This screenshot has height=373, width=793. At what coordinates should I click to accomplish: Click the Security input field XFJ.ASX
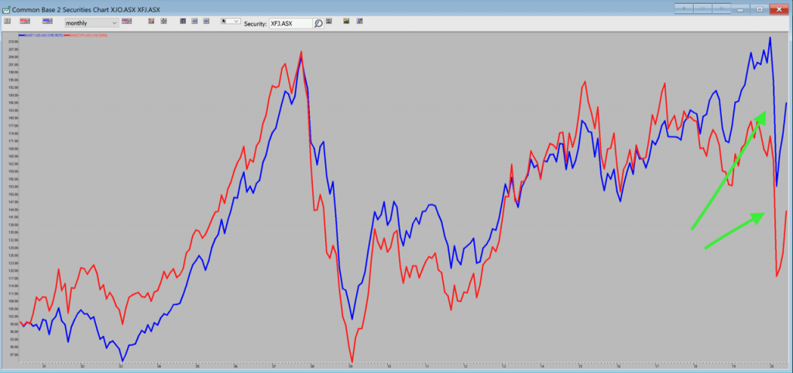coord(291,23)
